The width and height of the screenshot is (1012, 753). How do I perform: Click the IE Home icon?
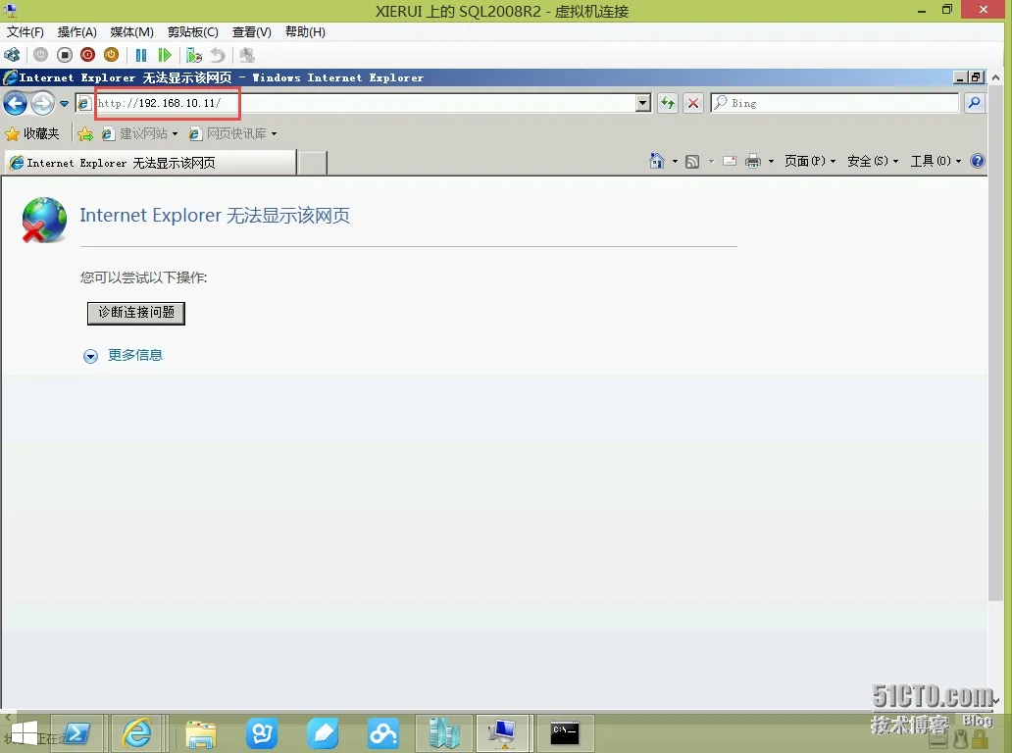pos(656,161)
